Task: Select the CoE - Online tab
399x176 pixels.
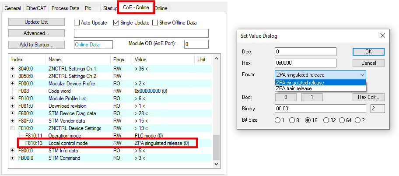Action: point(136,7)
